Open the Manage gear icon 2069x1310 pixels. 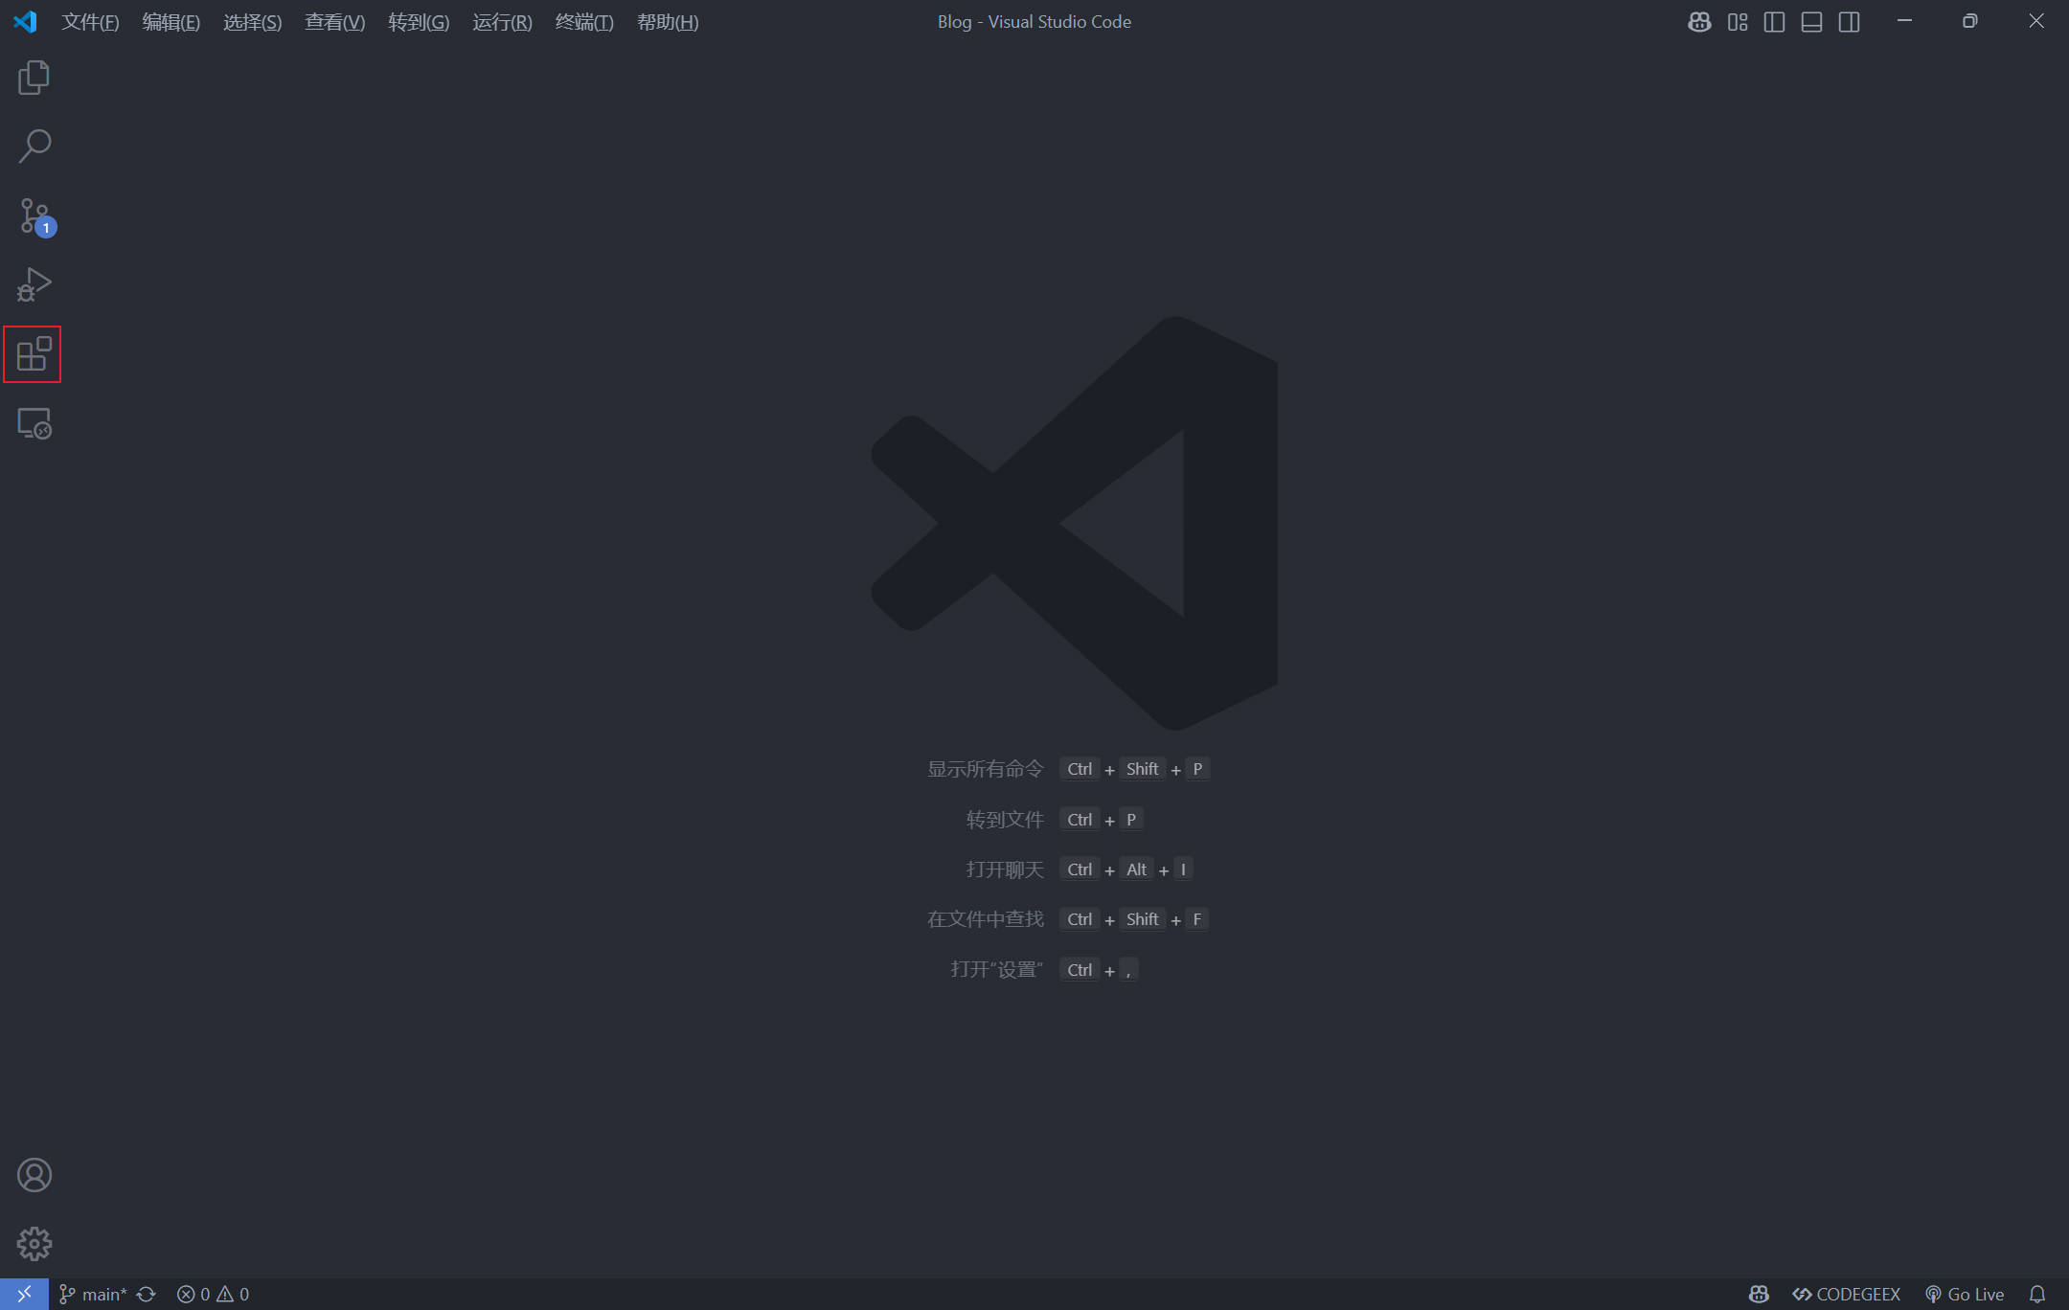(34, 1244)
